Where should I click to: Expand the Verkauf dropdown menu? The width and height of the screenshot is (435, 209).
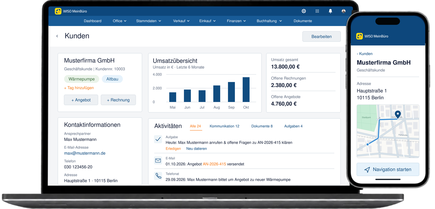click(181, 21)
